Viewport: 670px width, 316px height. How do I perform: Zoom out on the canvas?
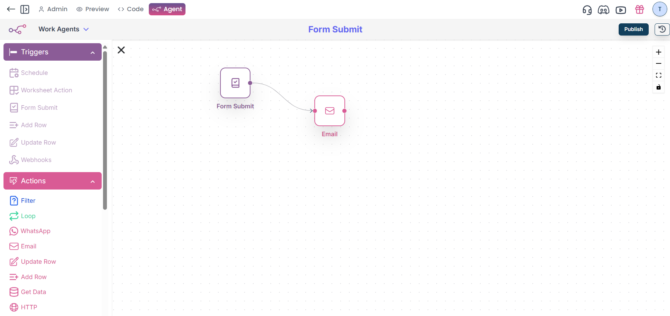point(658,64)
